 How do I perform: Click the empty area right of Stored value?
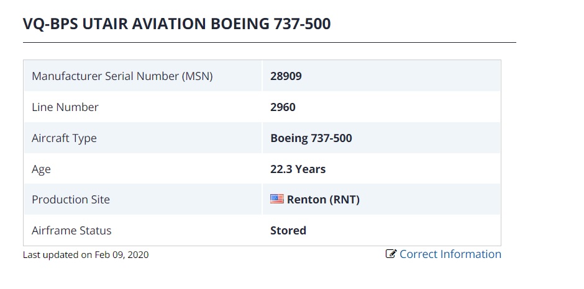pos(403,231)
